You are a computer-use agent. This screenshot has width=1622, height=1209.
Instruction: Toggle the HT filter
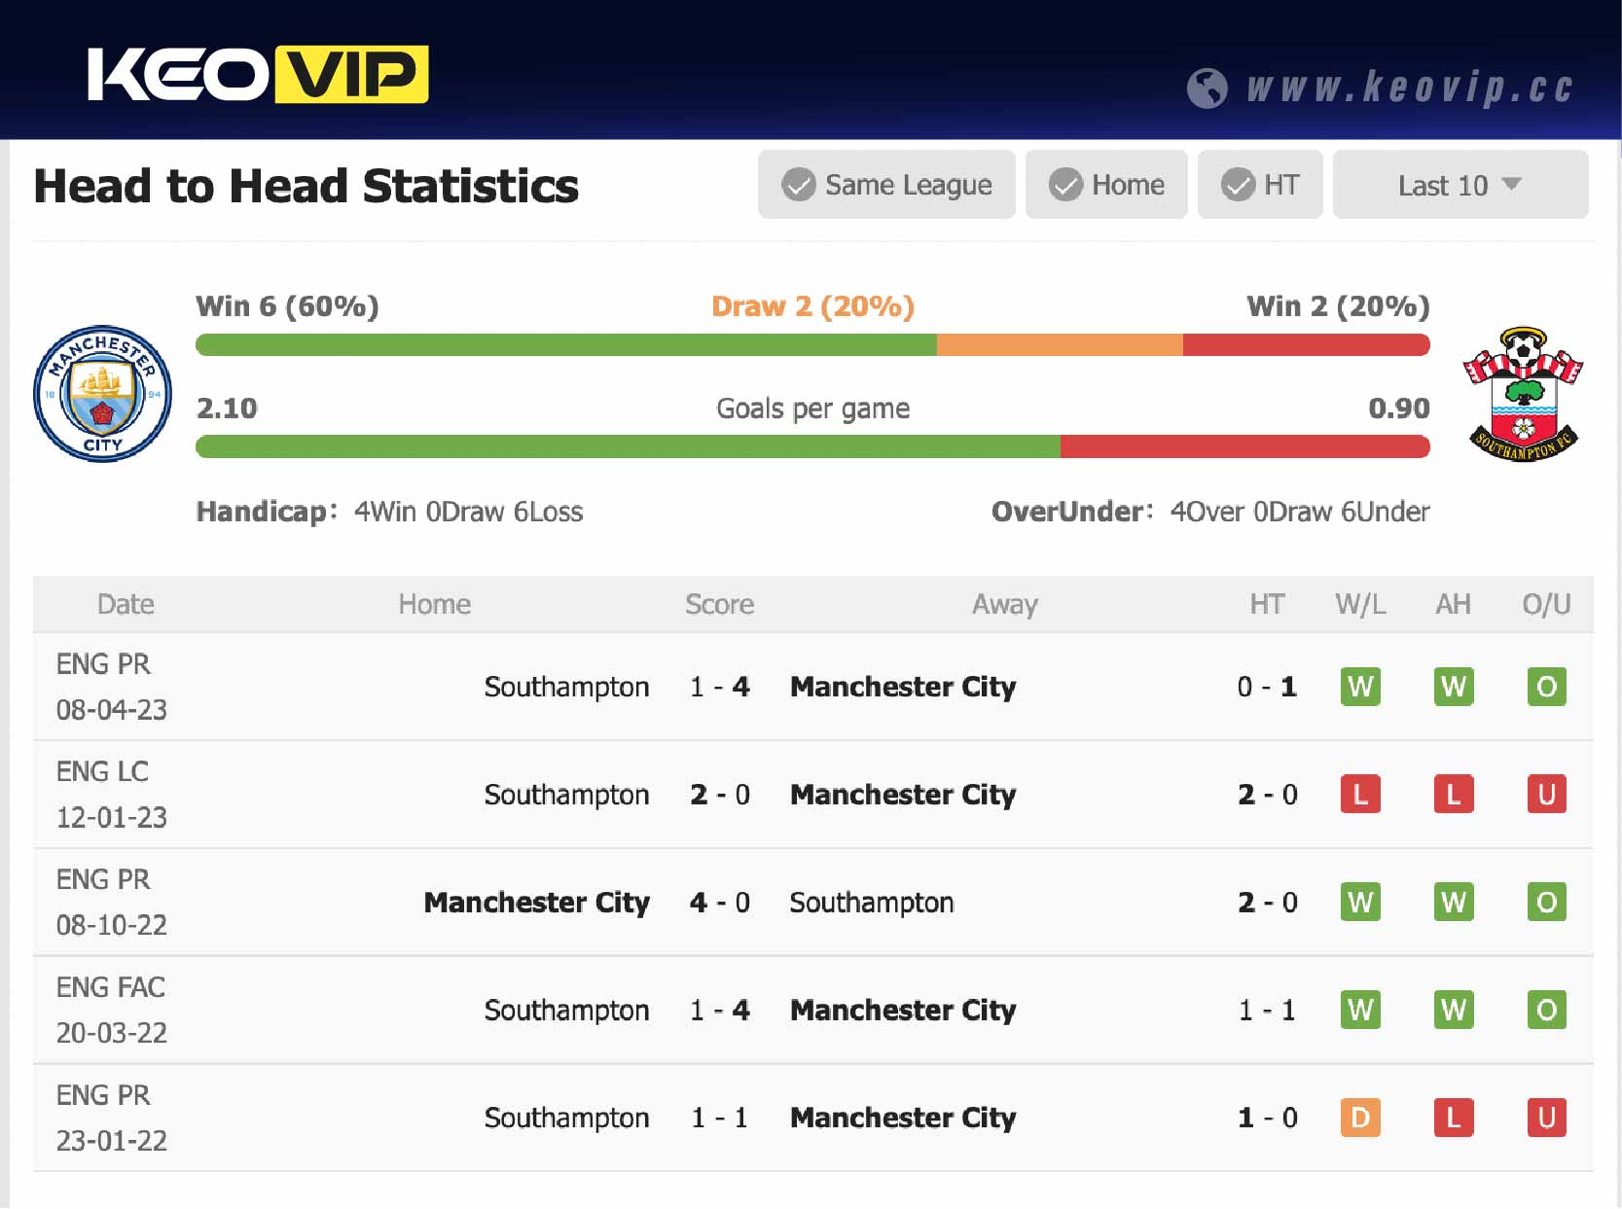(1260, 185)
